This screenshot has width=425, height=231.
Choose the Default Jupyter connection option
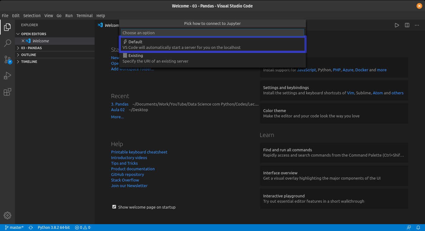[x=213, y=45]
